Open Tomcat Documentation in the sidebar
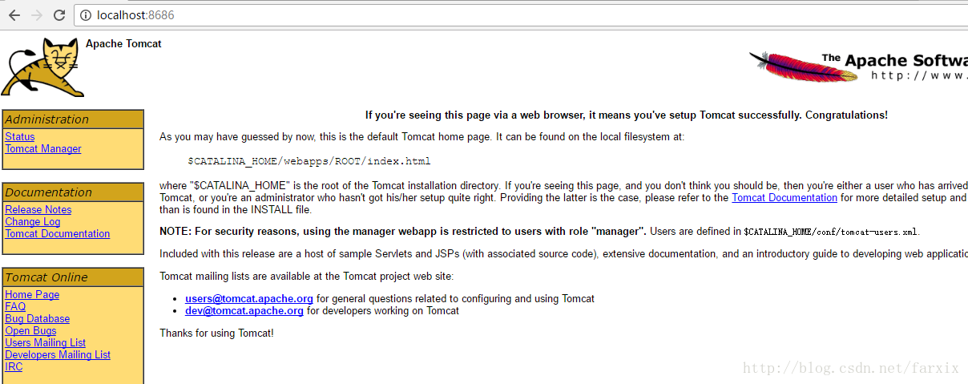This screenshot has width=968, height=384. [57, 234]
